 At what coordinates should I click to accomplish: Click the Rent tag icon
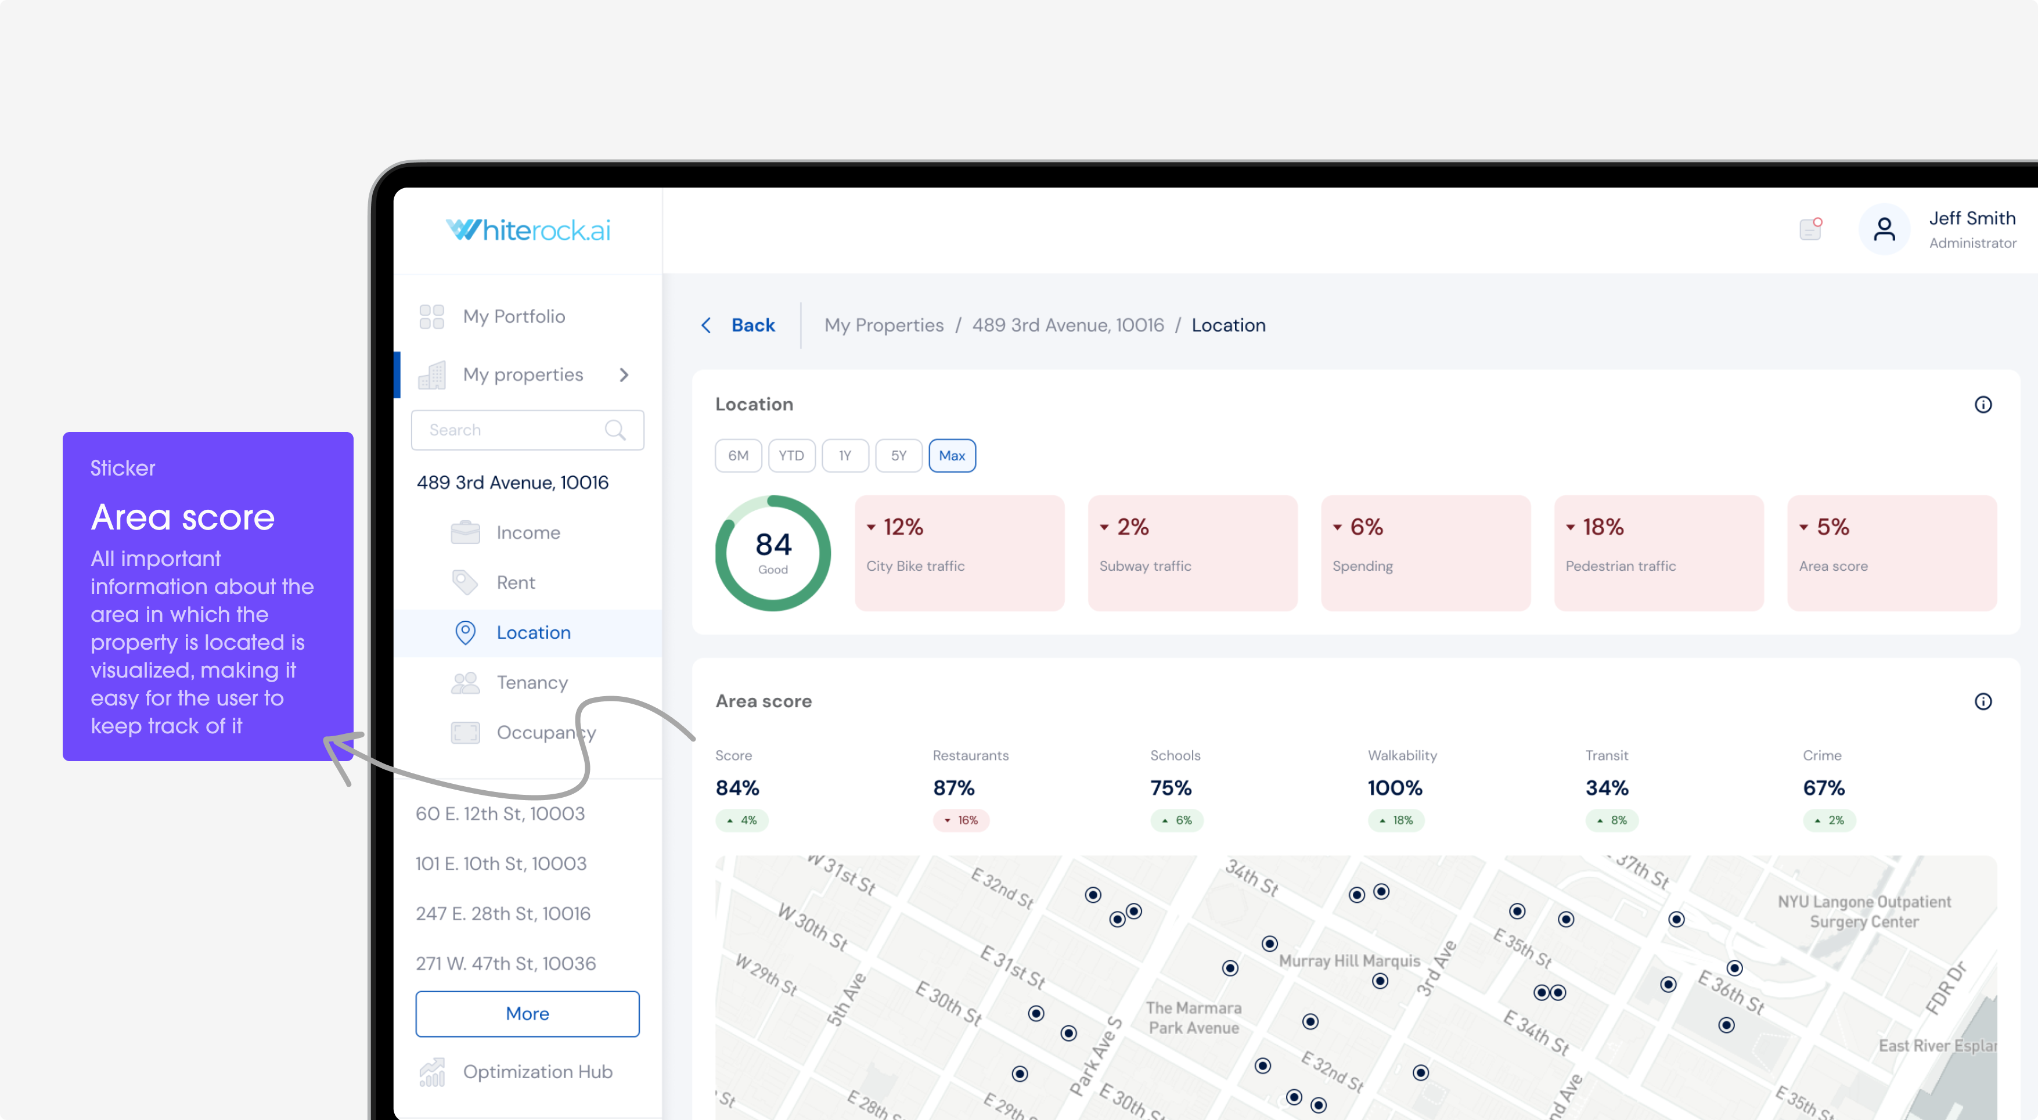tap(465, 582)
